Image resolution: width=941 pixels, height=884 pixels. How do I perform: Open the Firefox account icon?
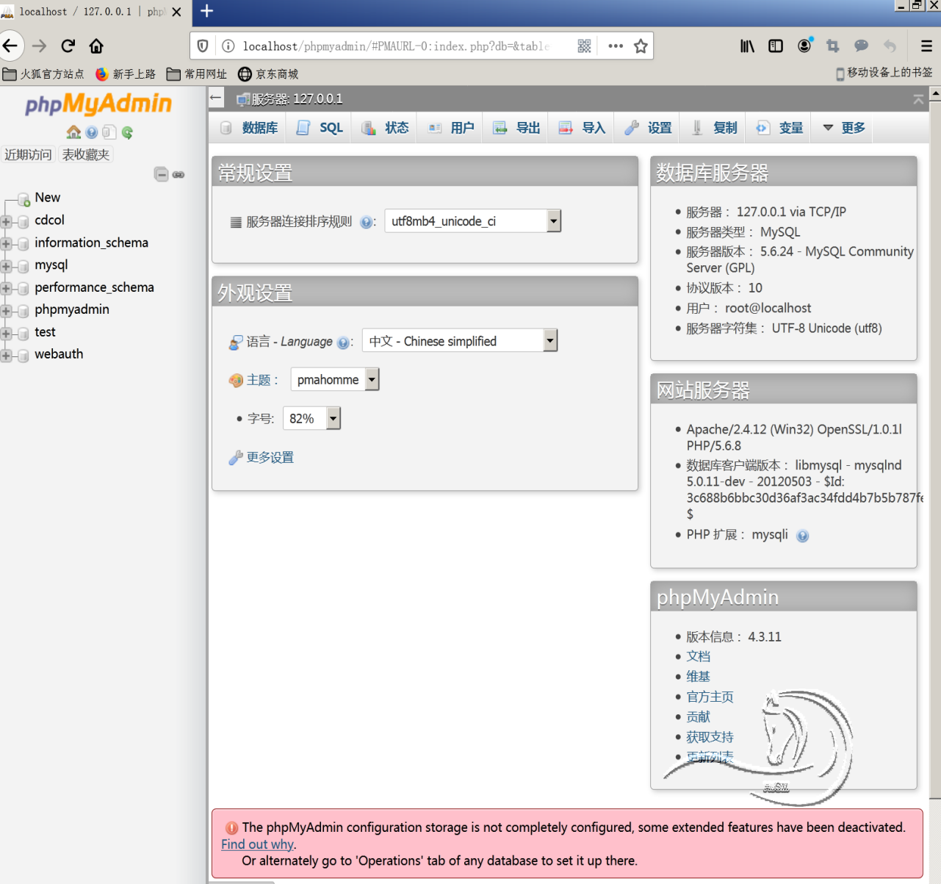(804, 46)
